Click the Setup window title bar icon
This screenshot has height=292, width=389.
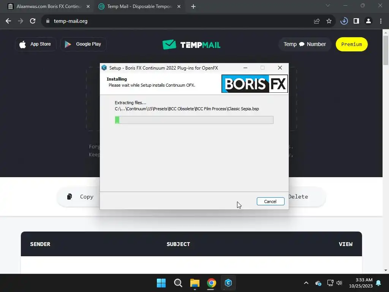coord(104,68)
